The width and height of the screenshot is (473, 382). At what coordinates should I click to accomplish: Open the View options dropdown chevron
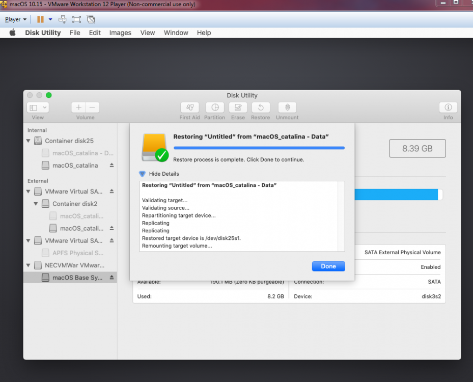45,107
